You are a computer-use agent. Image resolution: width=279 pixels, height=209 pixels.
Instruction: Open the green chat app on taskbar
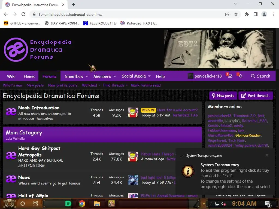[x=68, y=204]
